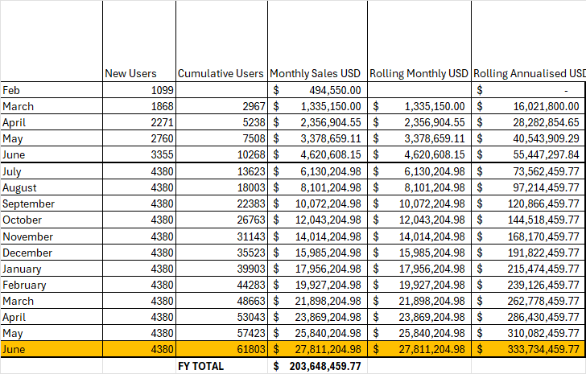The height and width of the screenshot is (374, 586).
Task: Select the Cumulative Users header cell
Action: [x=221, y=73]
